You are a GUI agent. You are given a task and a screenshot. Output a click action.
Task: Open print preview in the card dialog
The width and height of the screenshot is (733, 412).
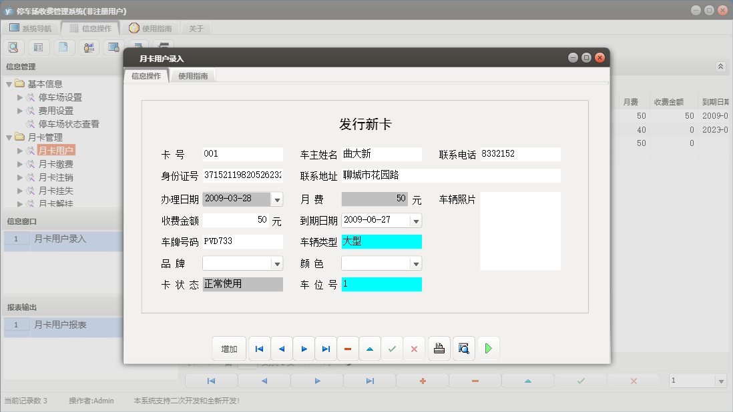(463, 348)
